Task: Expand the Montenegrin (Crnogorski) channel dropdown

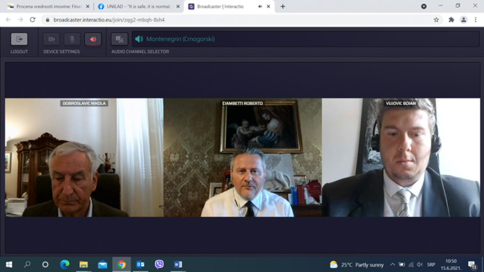Action: 305,39
